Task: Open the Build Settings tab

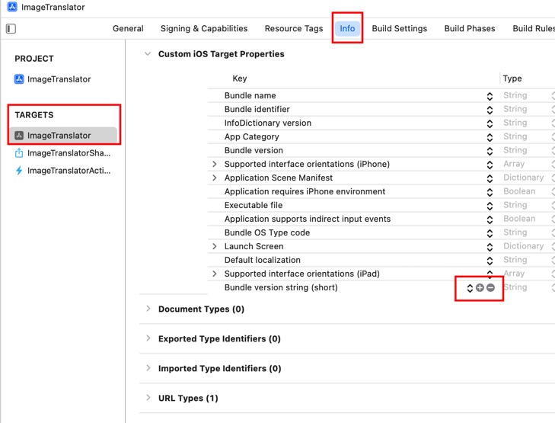Action: tap(399, 29)
